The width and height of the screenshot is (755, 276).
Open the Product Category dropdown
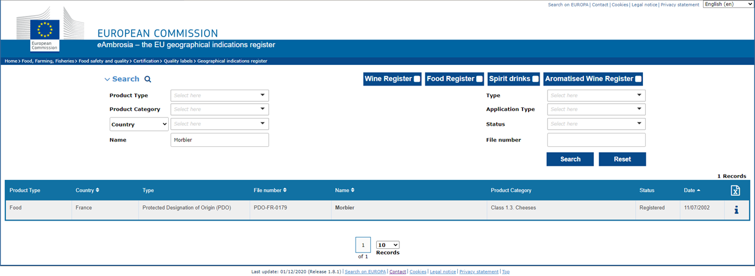(219, 109)
